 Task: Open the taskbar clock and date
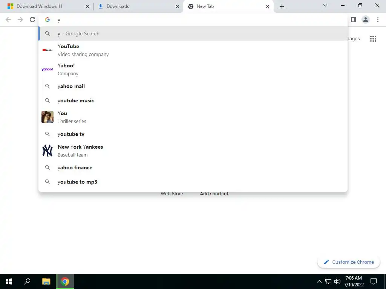[x=354, y=281]
